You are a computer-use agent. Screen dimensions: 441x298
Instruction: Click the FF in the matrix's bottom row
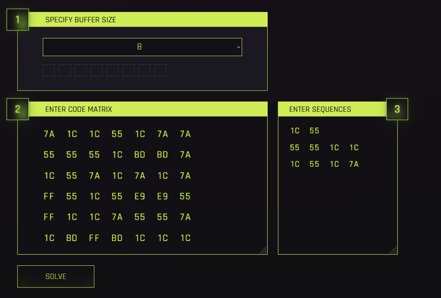(x=94, y=238)
